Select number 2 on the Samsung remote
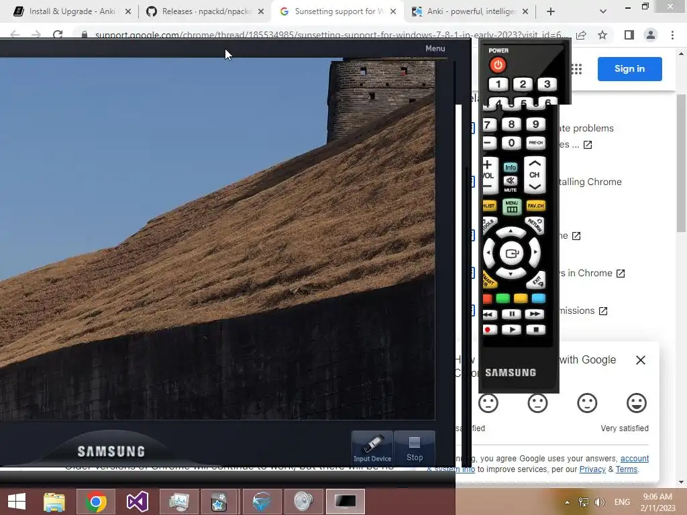Image resolution: width=687 pixels, height=515 pixels. [x=523, y=84]
